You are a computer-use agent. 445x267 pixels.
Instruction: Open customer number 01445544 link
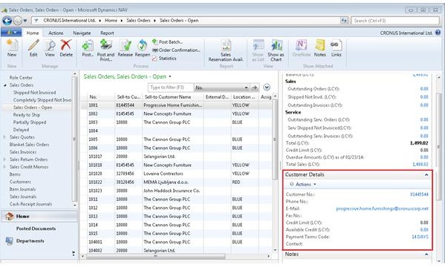419,194
